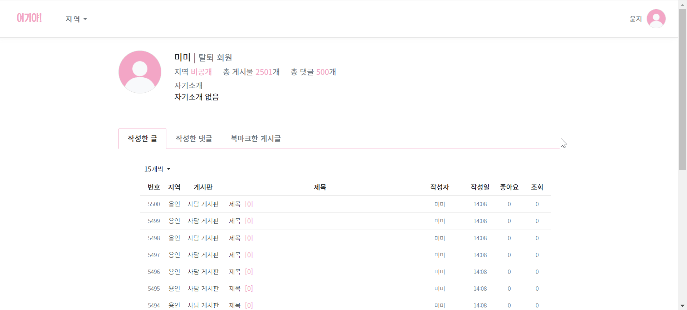Click the 윤지 user avatar icon
The image size is (687, 310).
656,19
